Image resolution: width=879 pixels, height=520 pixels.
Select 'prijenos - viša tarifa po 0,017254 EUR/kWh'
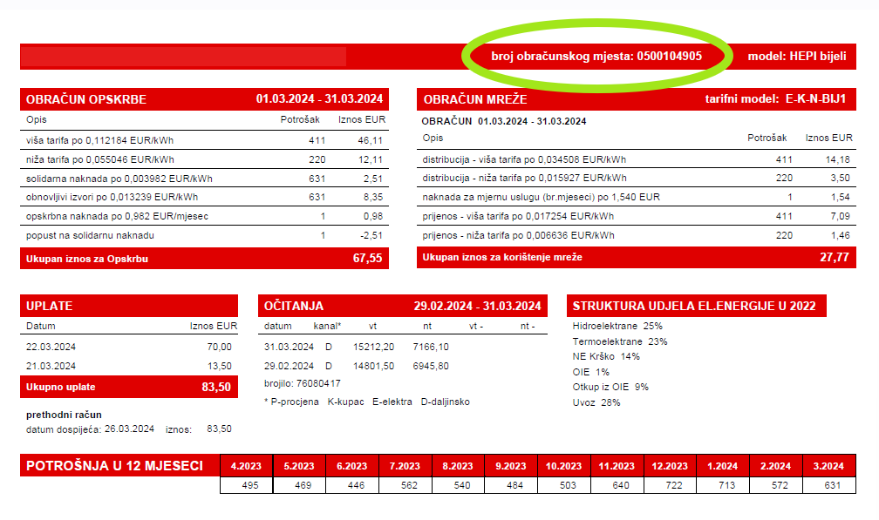pos(518,216)
